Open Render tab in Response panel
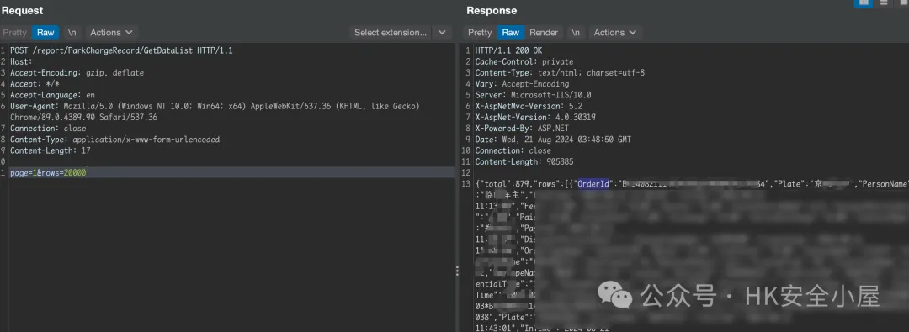 pos(544,33)
